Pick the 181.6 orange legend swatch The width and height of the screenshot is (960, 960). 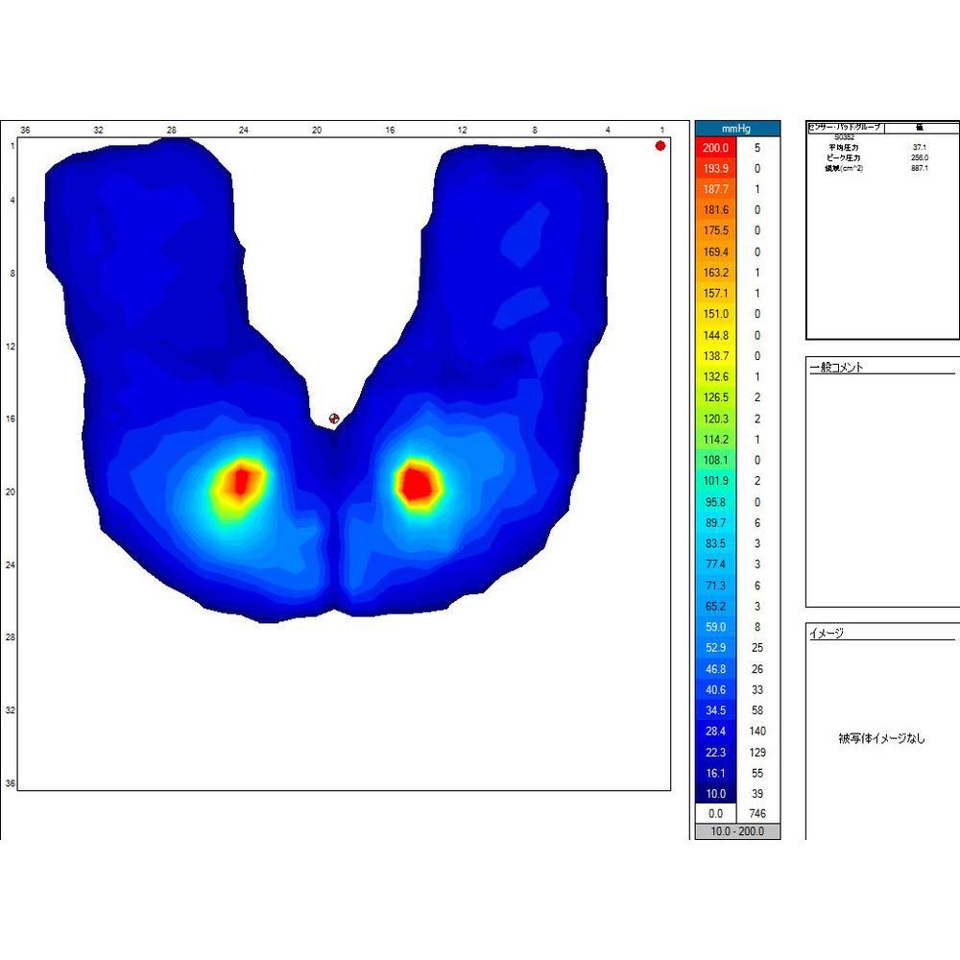tap(716, 210)
